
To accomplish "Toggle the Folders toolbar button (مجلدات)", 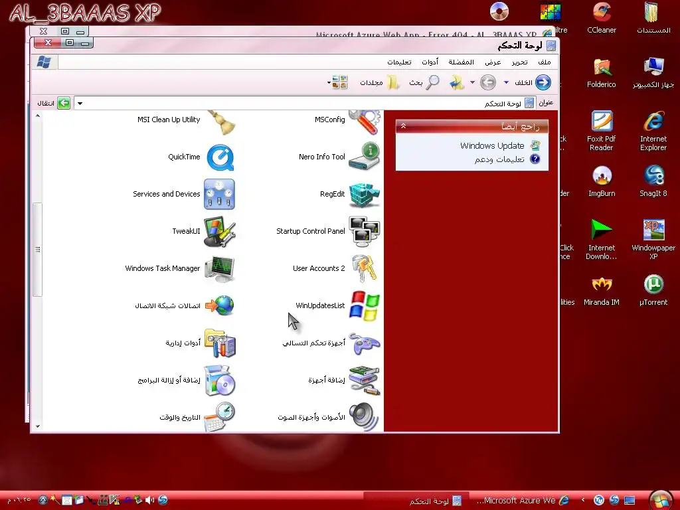I will (379, 82).
